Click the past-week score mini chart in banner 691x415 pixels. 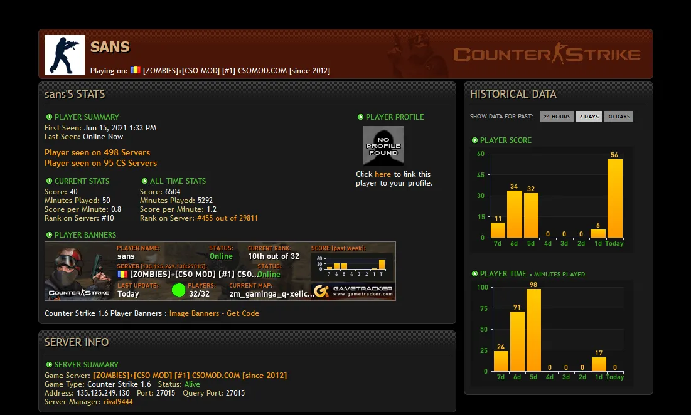(x=351, y=266)
